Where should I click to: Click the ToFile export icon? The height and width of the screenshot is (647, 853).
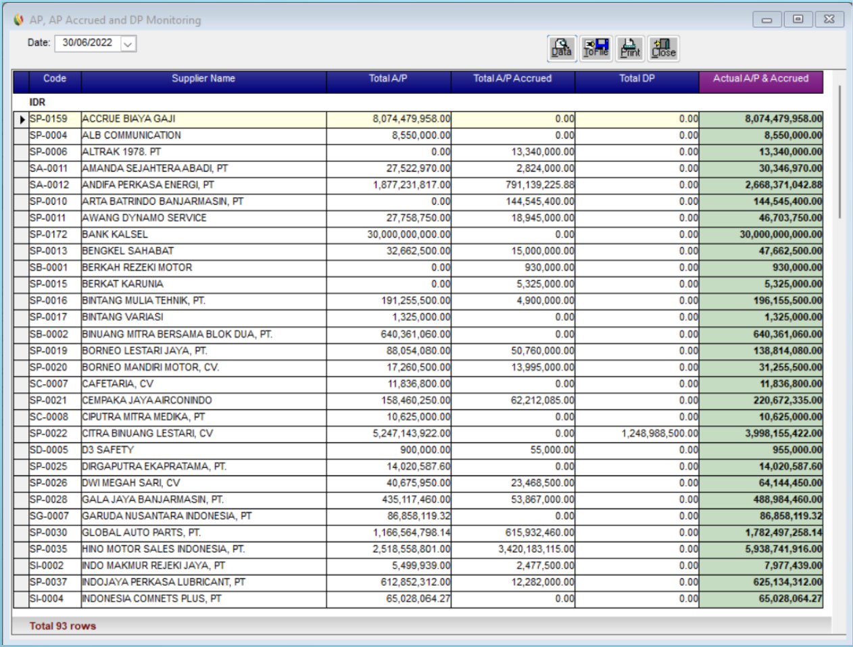tap(596, 49)
